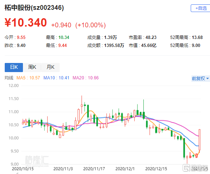The width and height of the screenshot is (210, 174).
Task: Add stock via +自选 button
Action: coord(201,8)
